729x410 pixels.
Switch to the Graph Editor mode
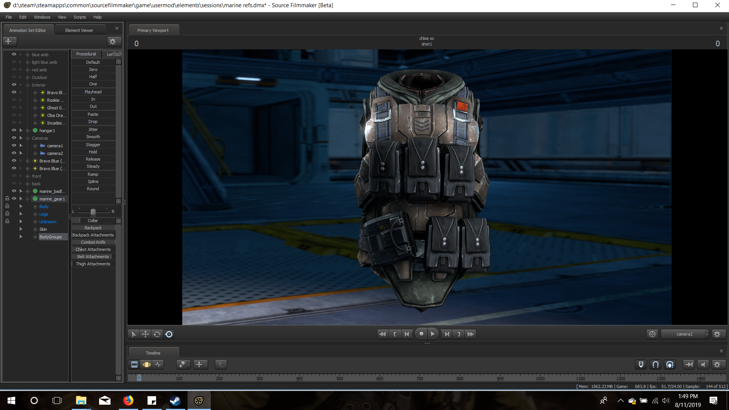(158, 364)
